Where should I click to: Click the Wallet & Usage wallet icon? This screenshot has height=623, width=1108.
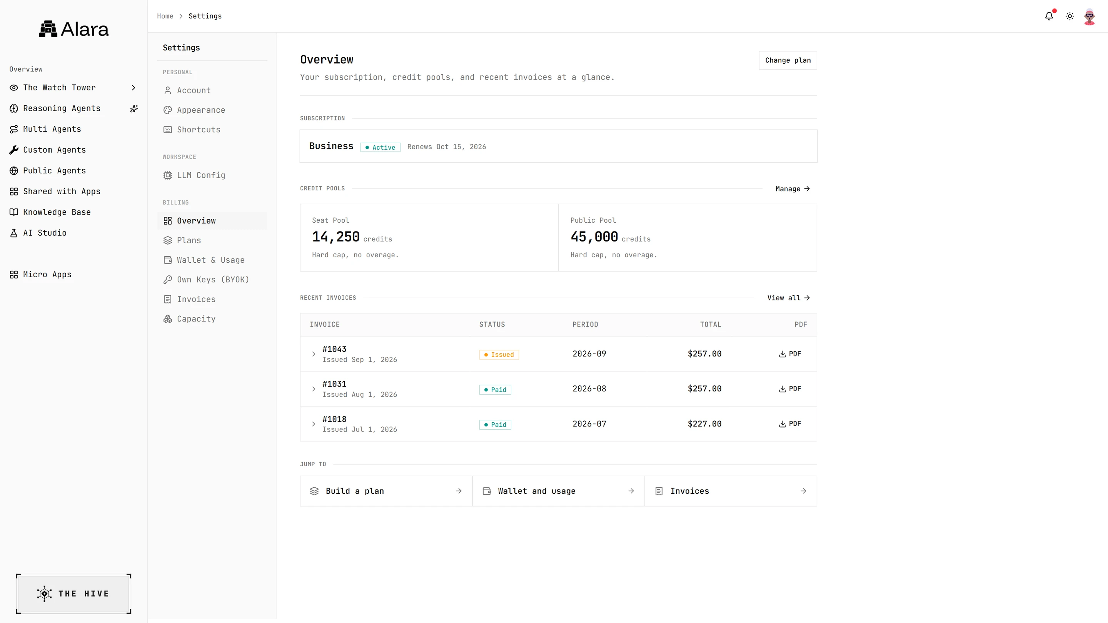click(x=168, y=260)
